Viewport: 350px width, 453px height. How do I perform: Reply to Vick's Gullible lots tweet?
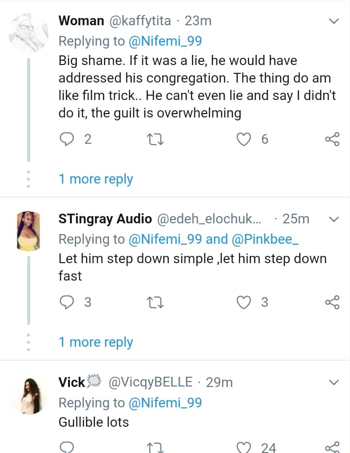click(x=66, y=447)
